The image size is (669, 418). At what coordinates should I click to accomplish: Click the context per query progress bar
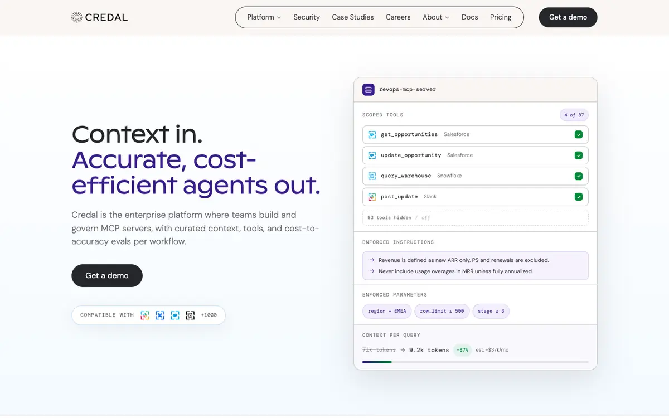(x=476, y=362)
